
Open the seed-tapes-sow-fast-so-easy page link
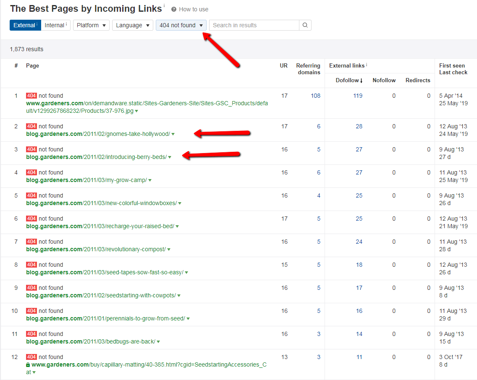point(105,273)
